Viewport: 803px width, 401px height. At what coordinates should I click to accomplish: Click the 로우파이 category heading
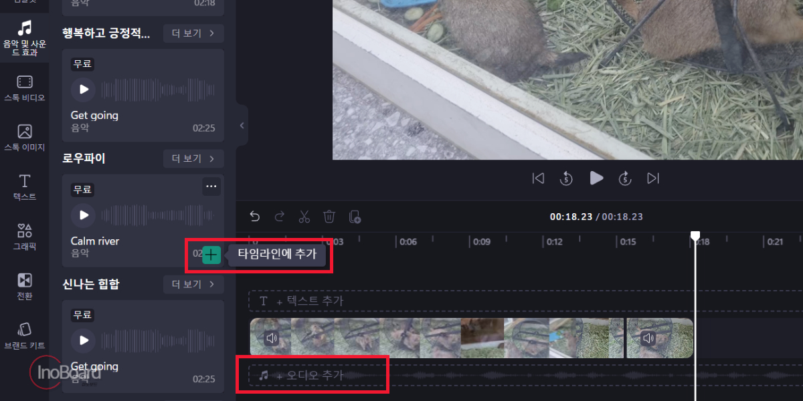(84, 158)
